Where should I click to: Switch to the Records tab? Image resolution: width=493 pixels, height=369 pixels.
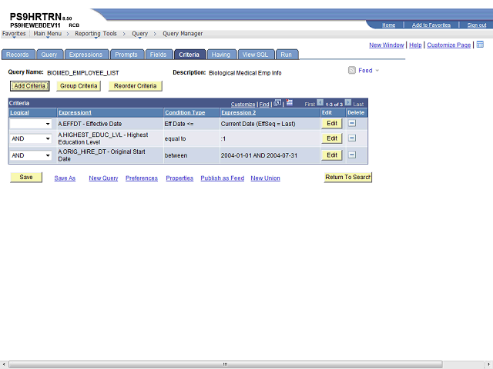pos(18,55)
